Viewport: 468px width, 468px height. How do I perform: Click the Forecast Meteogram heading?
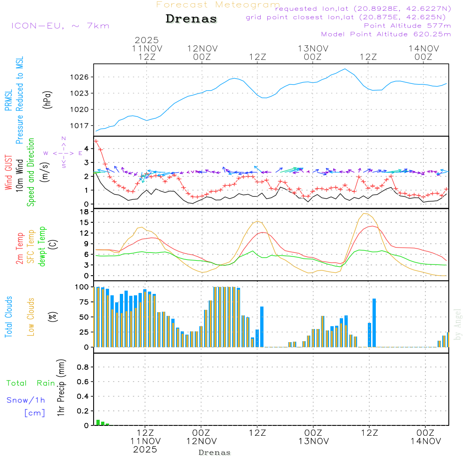pyautogui.click(x=218, y=5)
